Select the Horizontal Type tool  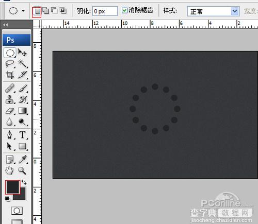[x=23, y=134]
